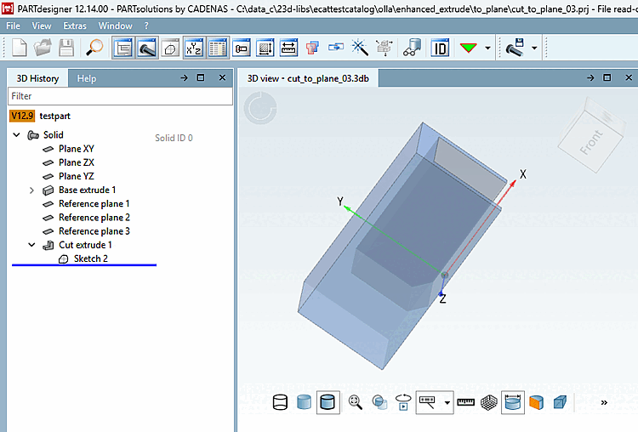Screen dimensions: 638x432
Task: Switch to the Help tab
Action: (x=87, y=78)
